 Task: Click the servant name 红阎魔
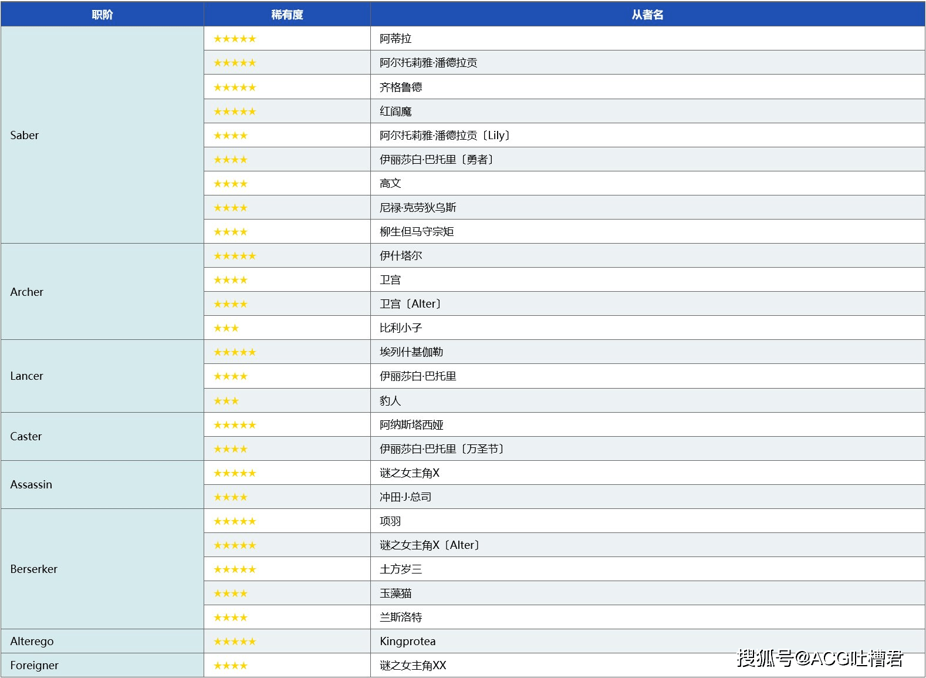396,111
